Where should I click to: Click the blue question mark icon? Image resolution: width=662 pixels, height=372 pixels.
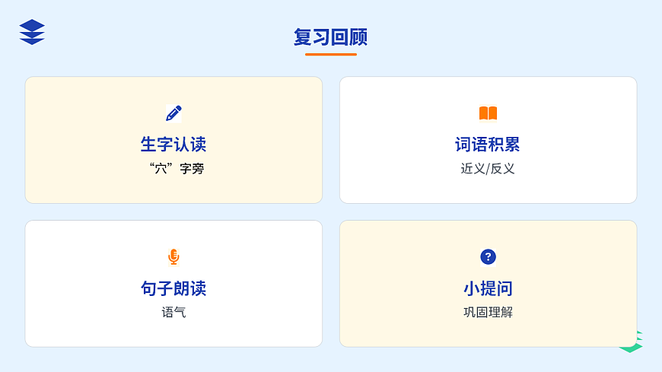click(x=488, y=257)
